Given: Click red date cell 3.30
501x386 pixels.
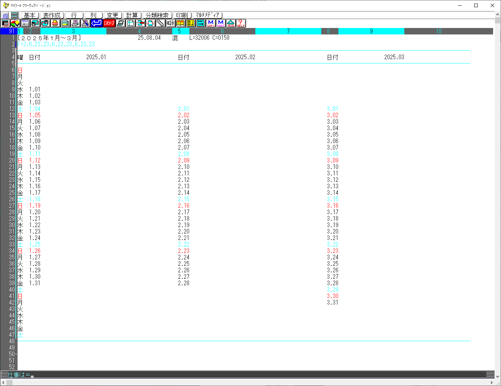Looking at the screenshot, I should pos(333,296).
